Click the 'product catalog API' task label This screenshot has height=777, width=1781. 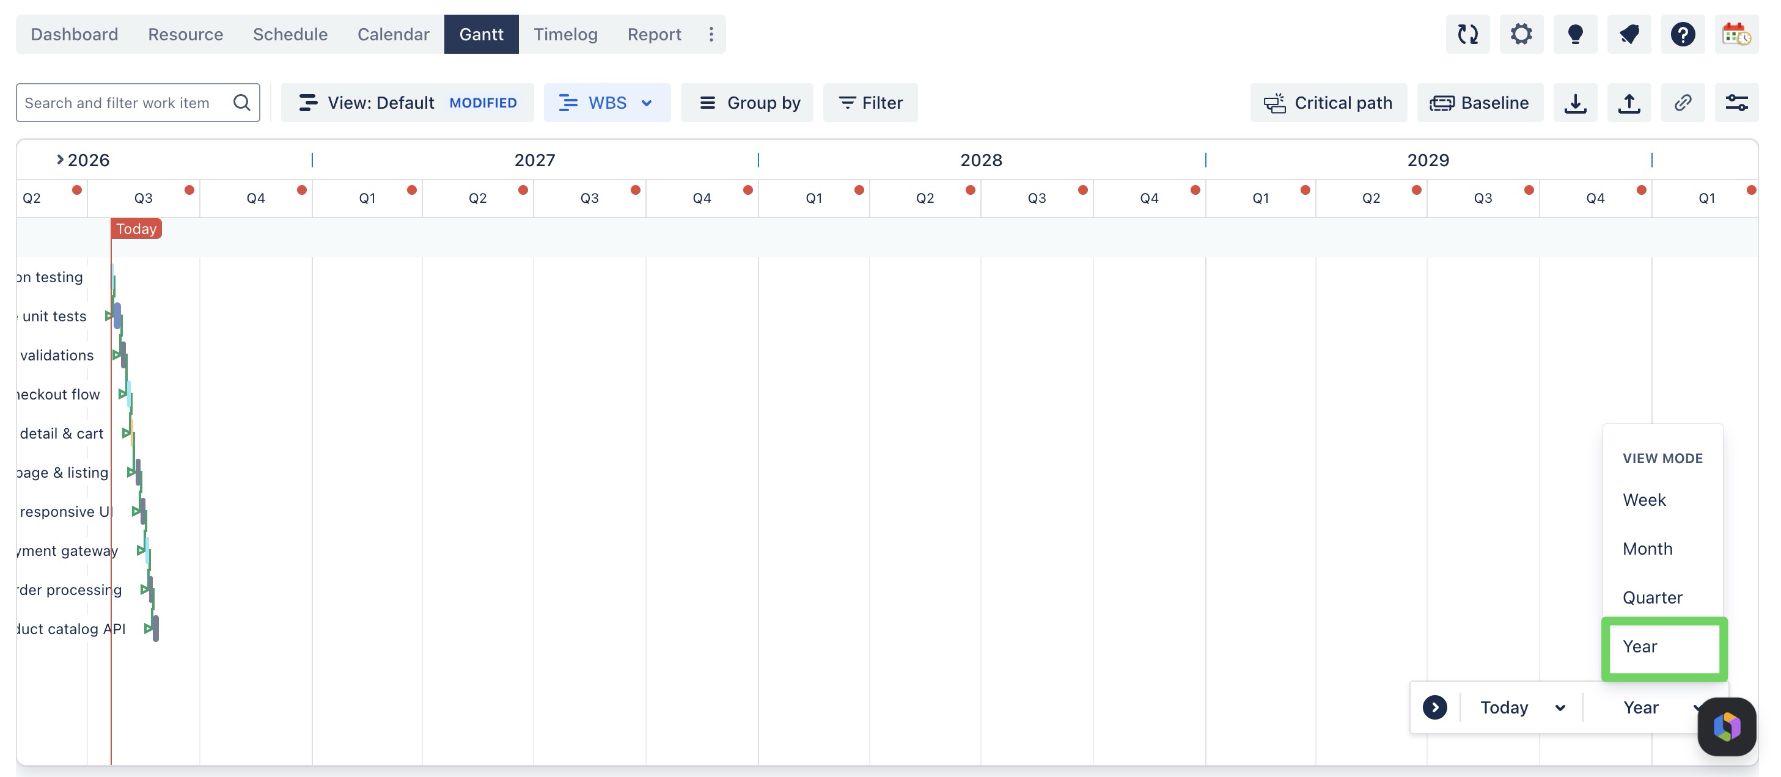tap(72, 629)
